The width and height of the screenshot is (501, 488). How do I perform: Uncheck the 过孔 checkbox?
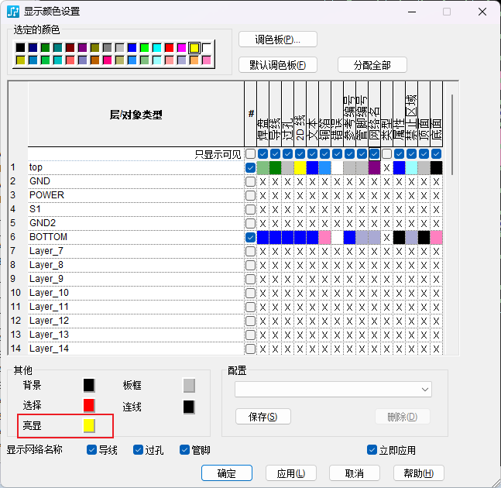pos(138,449)
